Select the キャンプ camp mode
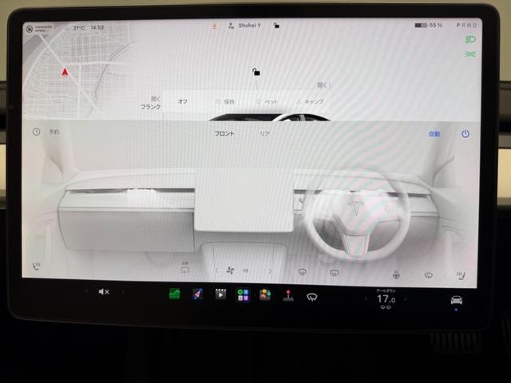Viewport: 511px width, 383px height. pos(310,101)
